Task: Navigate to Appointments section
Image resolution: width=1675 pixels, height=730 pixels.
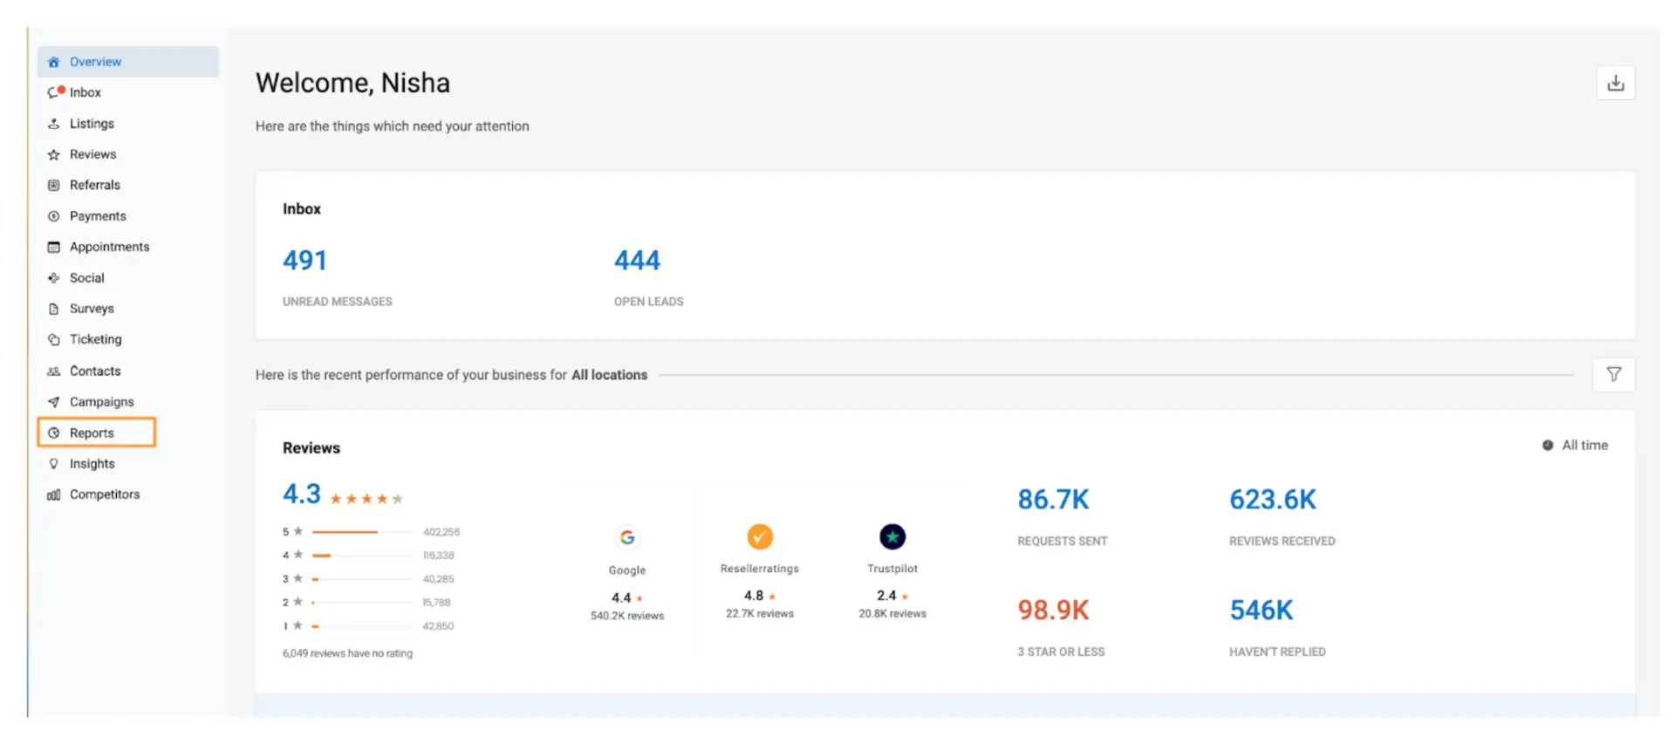Action: click(109, 247)
